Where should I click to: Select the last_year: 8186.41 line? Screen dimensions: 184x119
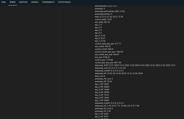pyautogui.click(x=103, y=57)
